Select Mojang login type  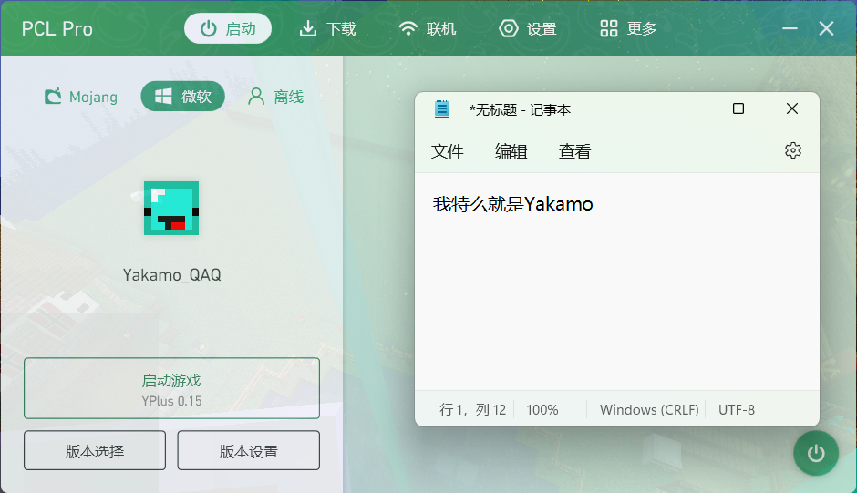tap(81, 97)
